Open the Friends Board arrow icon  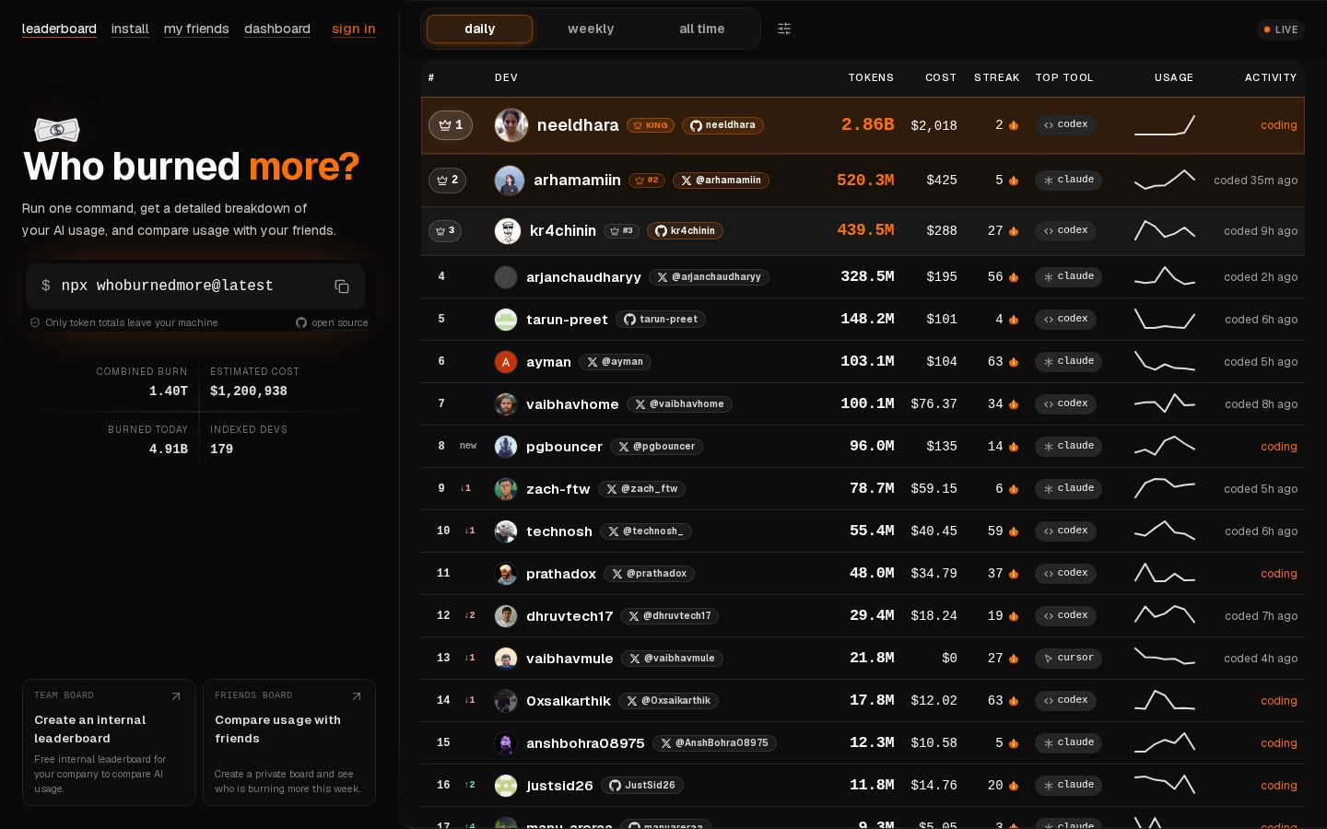point(357,696)
